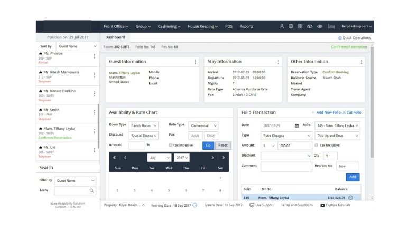Open options menu for Mr. Ritesh Marwawala
407x232 pixels.
[x=95, y=75]
